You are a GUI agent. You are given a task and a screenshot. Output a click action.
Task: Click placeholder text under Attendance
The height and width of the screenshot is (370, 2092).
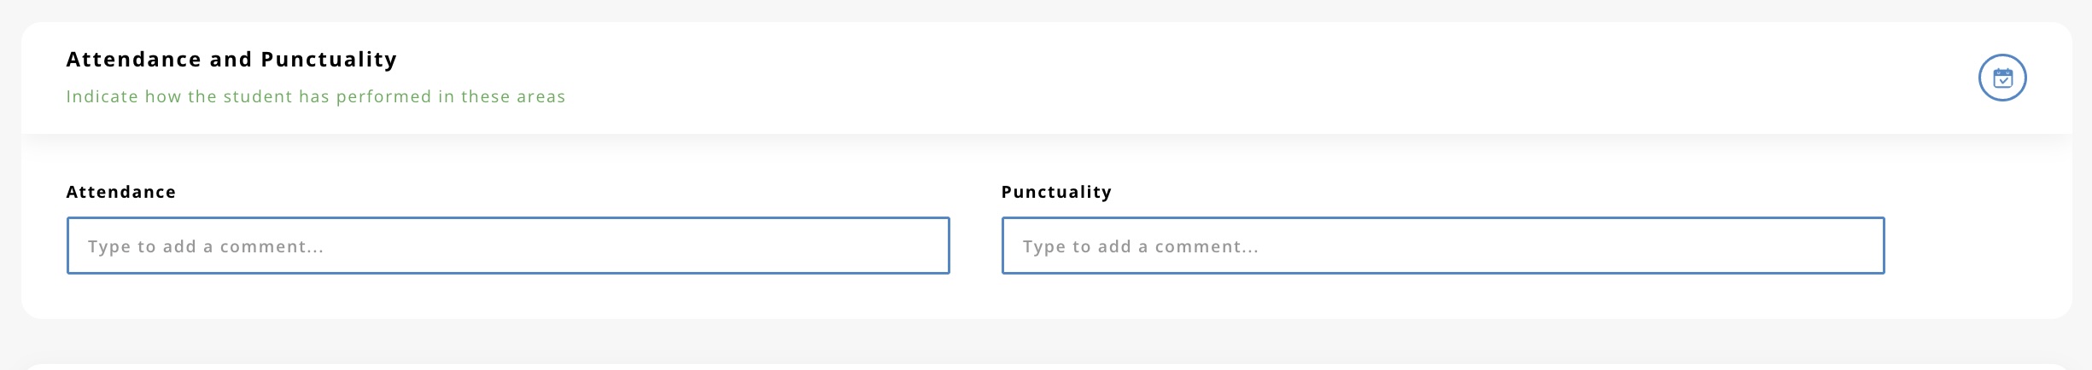coord(205,246)
